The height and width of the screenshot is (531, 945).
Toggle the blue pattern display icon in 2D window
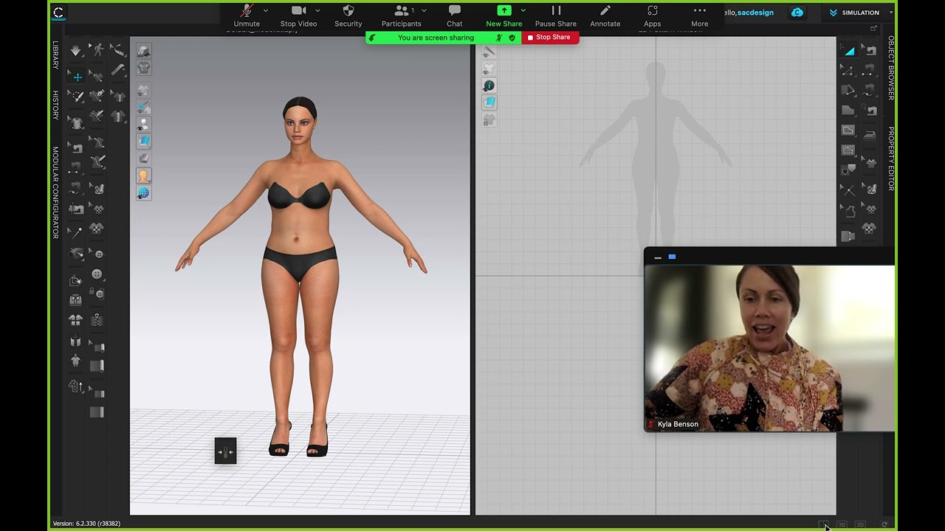click(489, 103)
